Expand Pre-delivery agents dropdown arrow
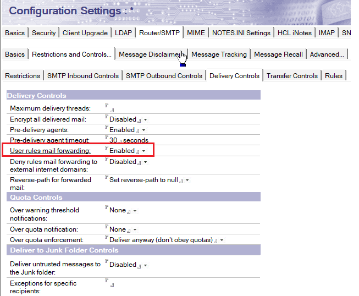 click(x=143, y=130)
